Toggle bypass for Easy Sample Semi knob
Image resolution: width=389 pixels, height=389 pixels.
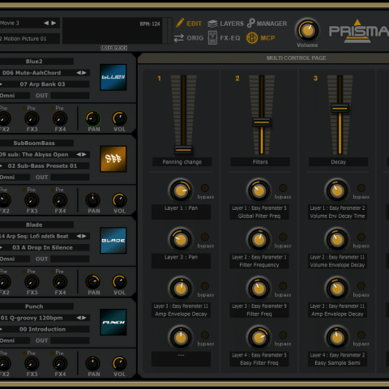coord(361,335)
